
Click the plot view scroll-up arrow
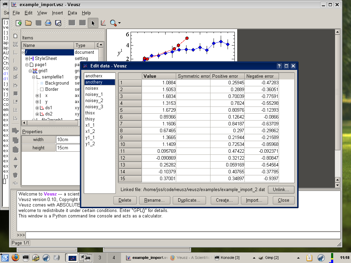[338, 32]
